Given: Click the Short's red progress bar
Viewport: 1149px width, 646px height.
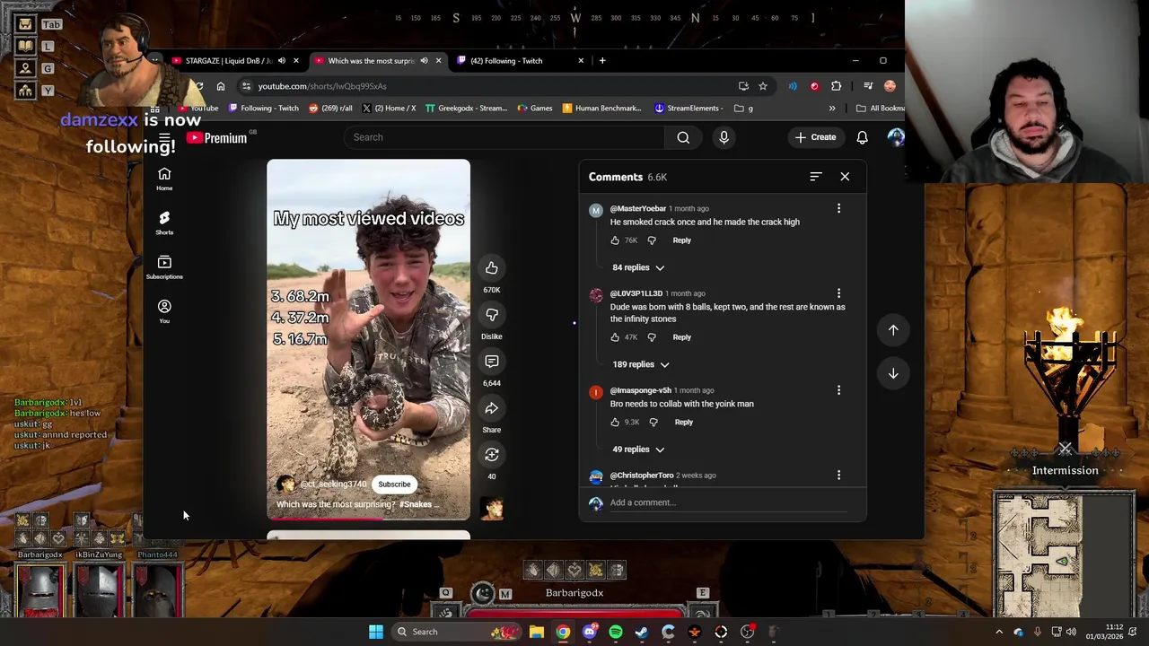Looking at the screenshot, I should pos(368,519).
